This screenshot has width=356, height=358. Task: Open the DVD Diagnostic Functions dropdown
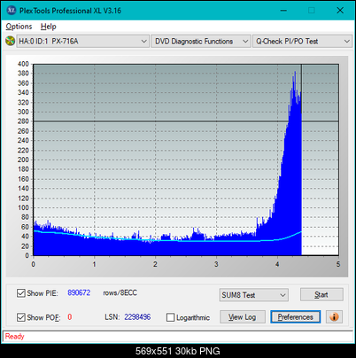pos(200,42)
